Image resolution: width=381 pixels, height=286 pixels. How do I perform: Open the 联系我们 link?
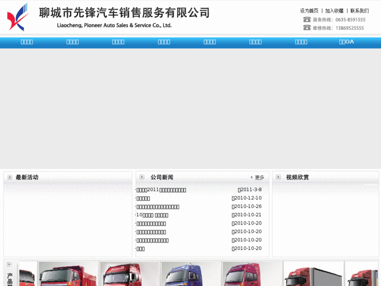[360, 10]
